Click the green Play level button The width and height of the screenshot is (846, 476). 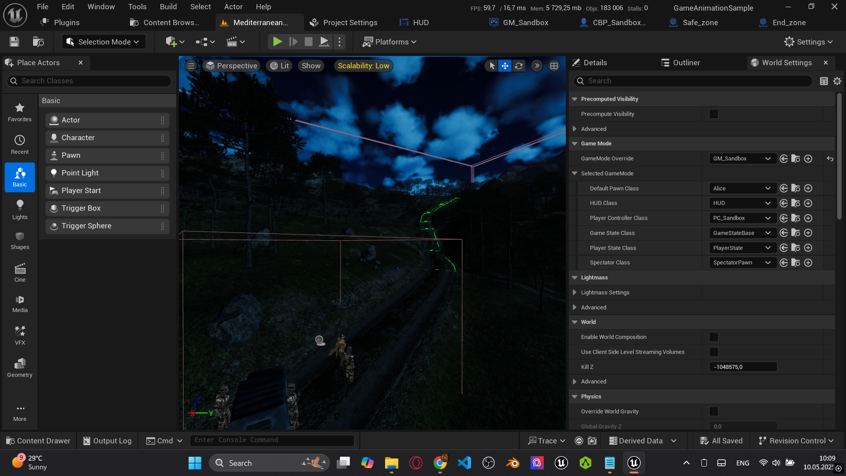(x=277, y=42)
